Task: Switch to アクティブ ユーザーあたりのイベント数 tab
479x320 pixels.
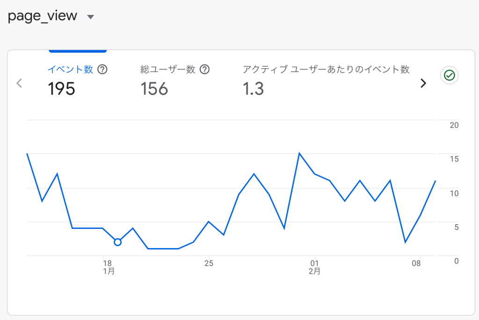Action: click(326, 70)
